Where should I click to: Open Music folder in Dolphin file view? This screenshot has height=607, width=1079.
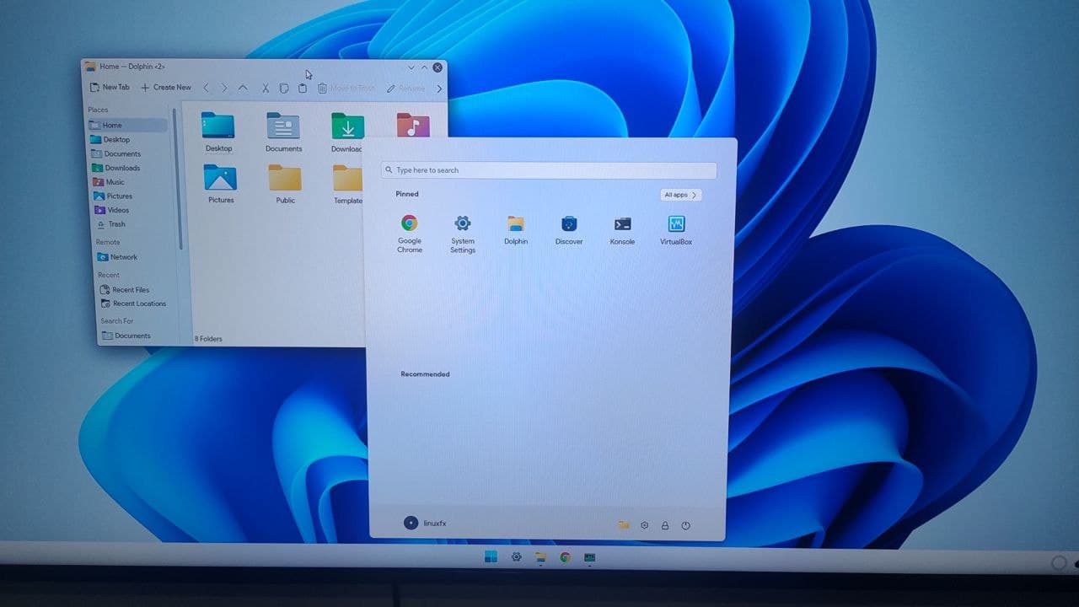click(x=413, y=126)
